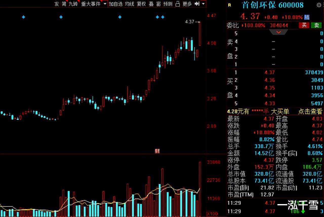
Task: Click the 33868 volume axis label
Action: 214,162
